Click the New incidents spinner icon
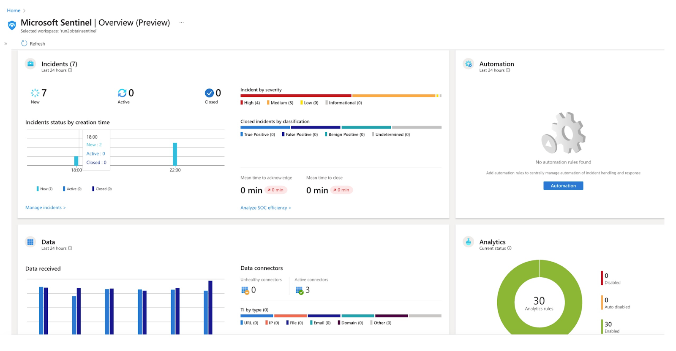 coord(35,93)
